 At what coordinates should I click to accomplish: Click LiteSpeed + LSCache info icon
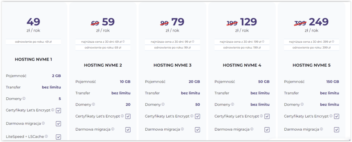[x=46, y=136]
